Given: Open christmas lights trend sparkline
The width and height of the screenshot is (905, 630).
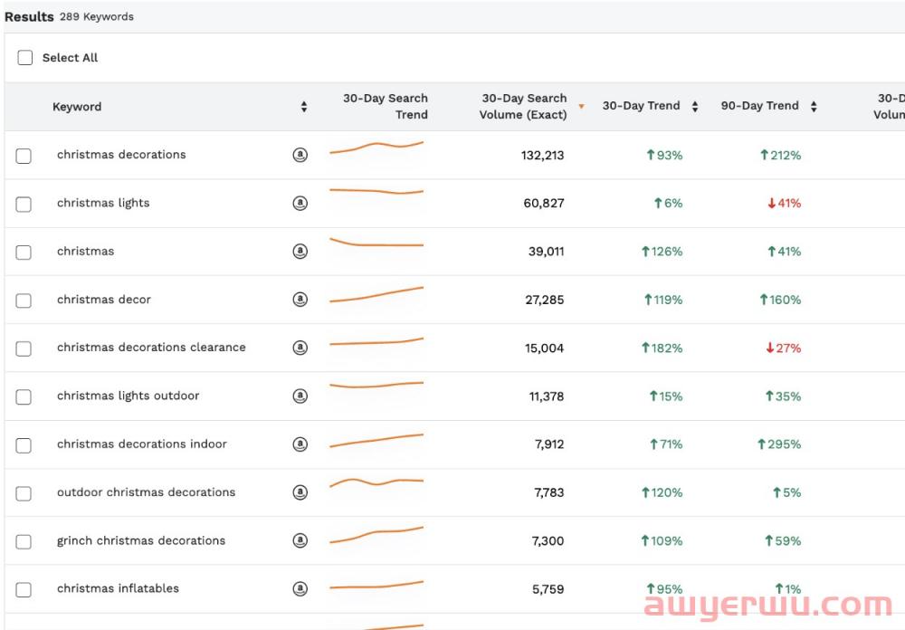Looking at the screenshot, I should click(376, 191).
